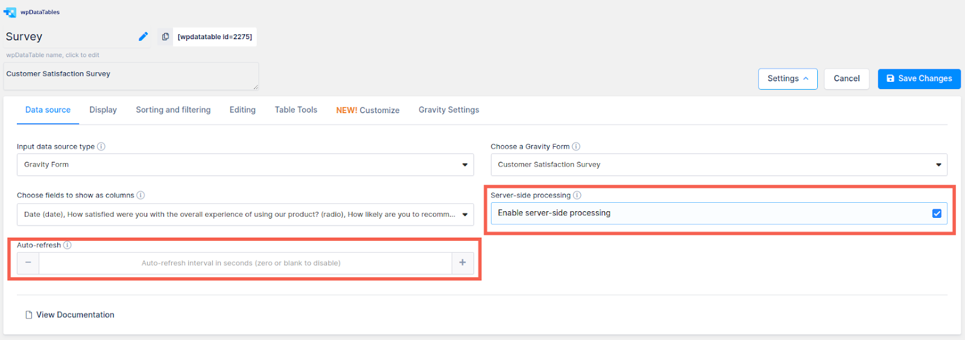Click the Auto-refresh interval input field
The width and height of the screenshot is (965, 340).
245,263
